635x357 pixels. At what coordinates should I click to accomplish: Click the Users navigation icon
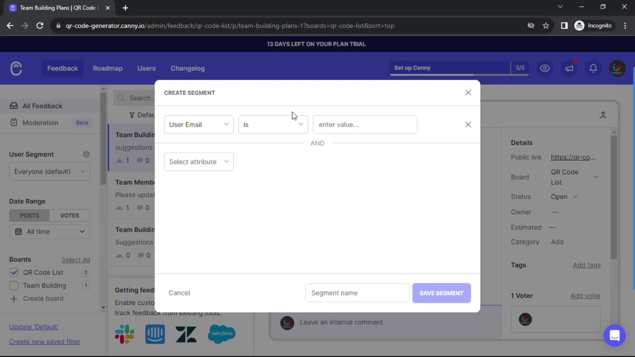147,68
